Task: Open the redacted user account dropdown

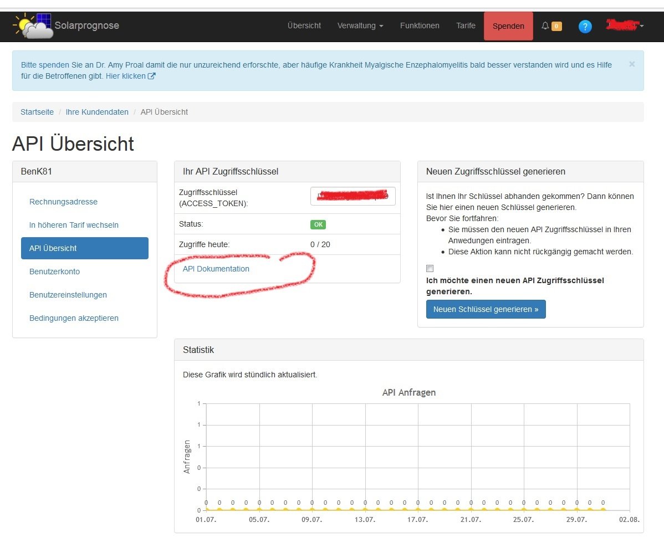Action: pos(625,25)
